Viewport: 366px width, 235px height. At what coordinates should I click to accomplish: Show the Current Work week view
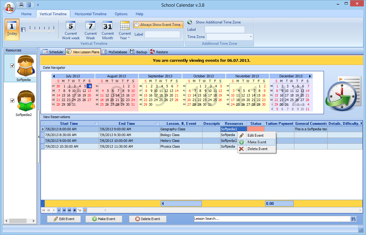(71, 30)
